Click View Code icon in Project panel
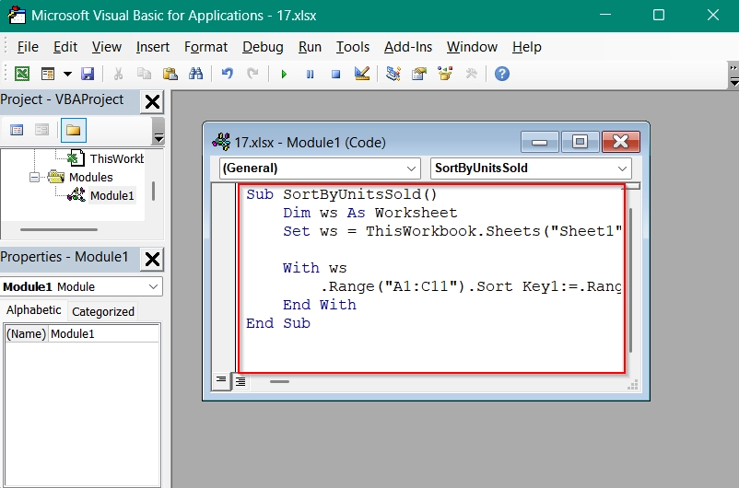The width and height of the screenshot is (739, 488). pos(17,130)
